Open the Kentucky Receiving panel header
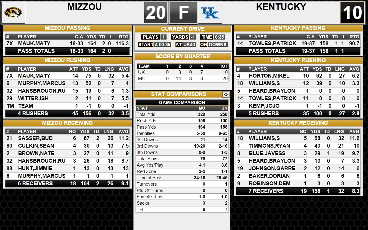368x230 pixels. (298, 123)
